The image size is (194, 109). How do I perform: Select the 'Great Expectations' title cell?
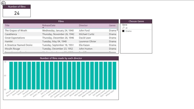coord(15,38)
